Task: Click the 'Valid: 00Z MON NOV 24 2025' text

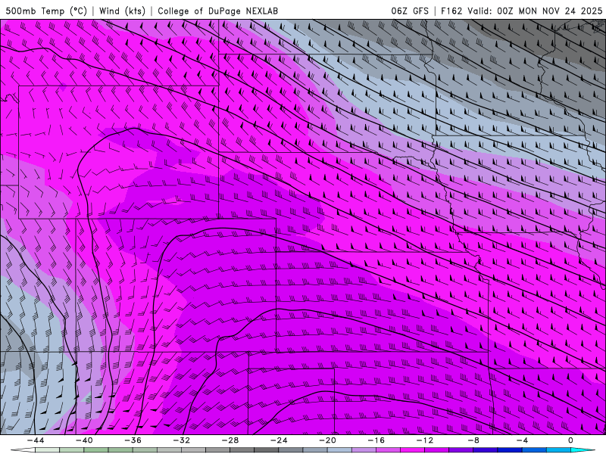Action: click(x=535, y=11)
